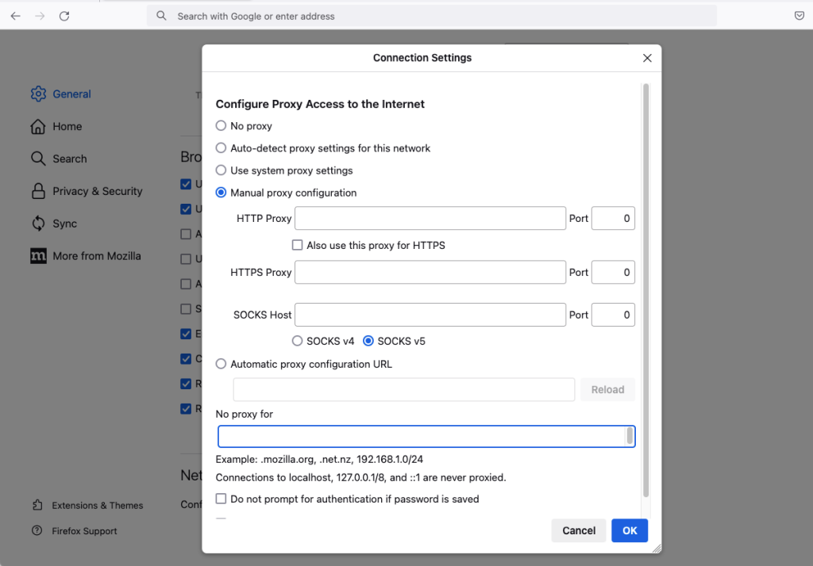
Task: Select the No proxy radio option
Action: pos(222,126)
